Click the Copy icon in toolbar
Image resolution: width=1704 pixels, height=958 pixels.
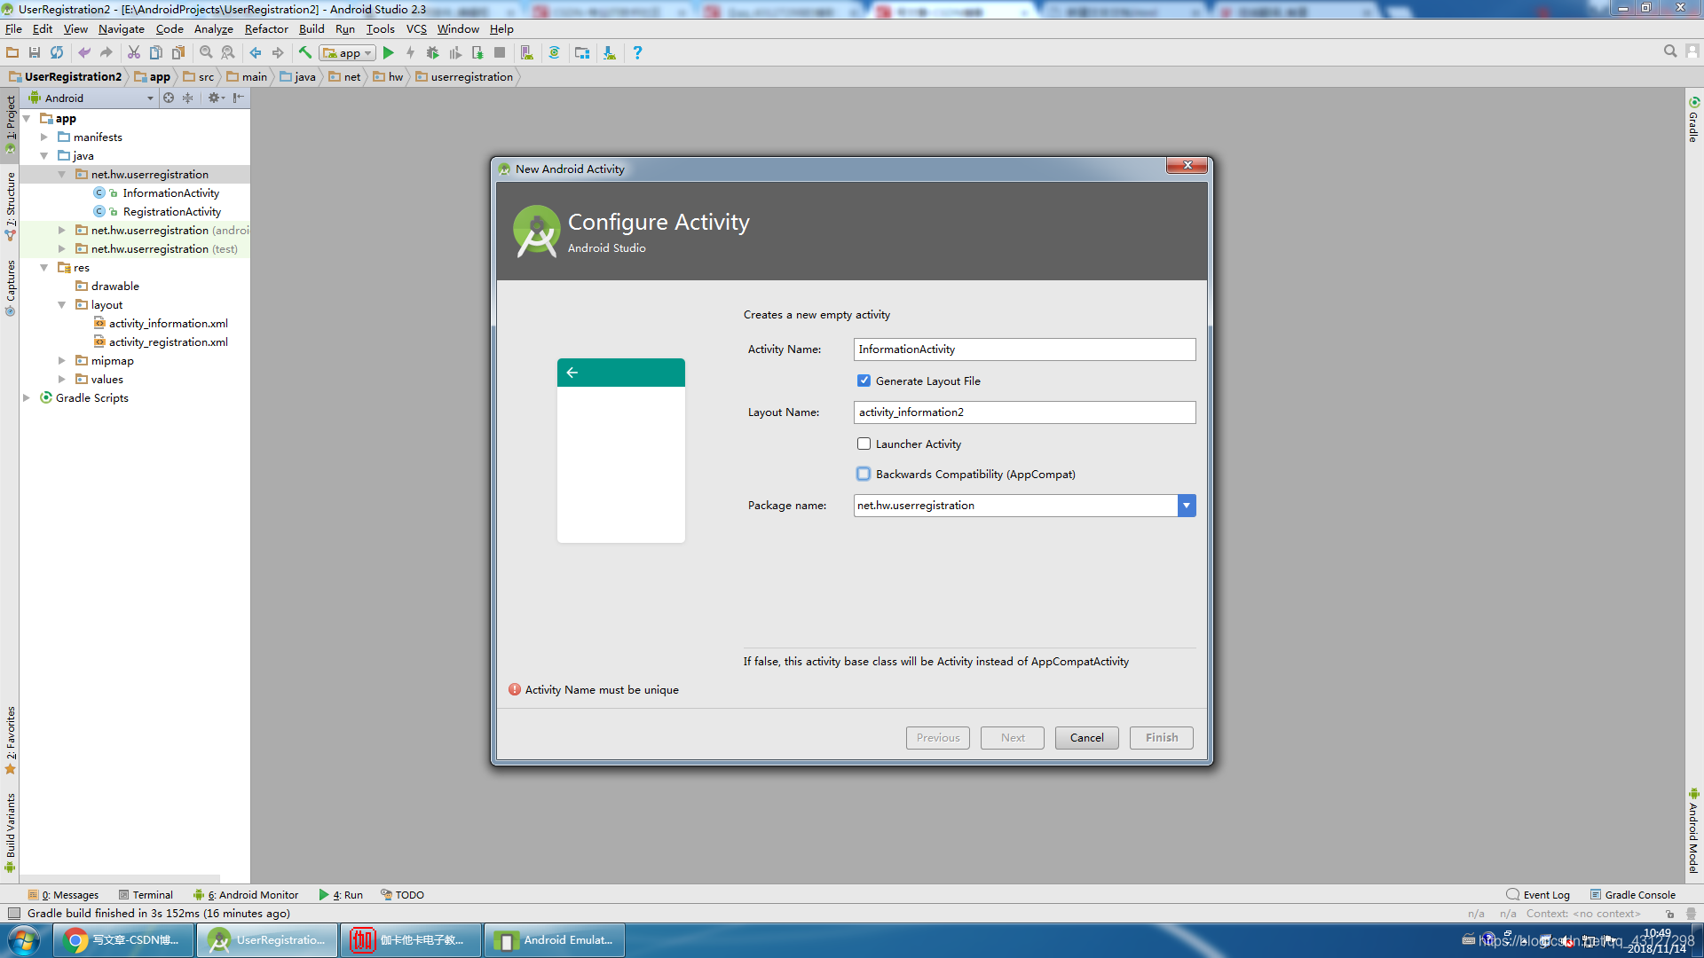[x=156, y=53]
